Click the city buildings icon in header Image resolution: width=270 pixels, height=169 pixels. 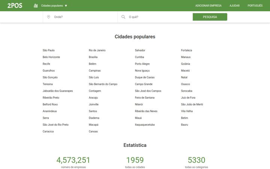(x=36, y=6)
